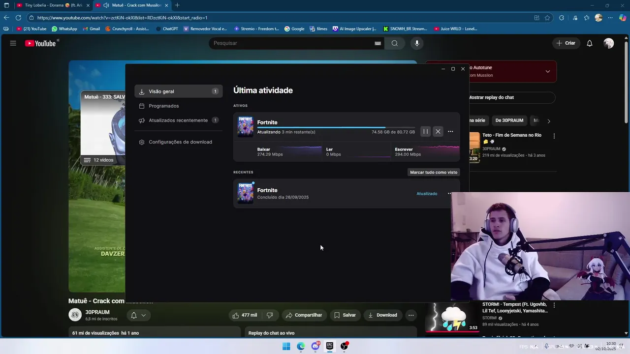Open Discord from taskbar
Image resolution: width=630 pixels, height=354 pixels.
(315, 346)
